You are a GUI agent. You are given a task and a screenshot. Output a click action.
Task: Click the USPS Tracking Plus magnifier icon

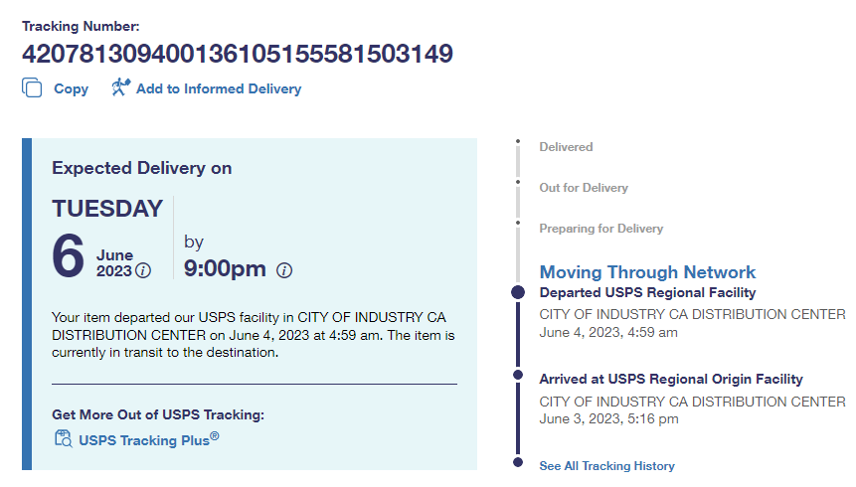pyautogui.click(x=63, y=439)
